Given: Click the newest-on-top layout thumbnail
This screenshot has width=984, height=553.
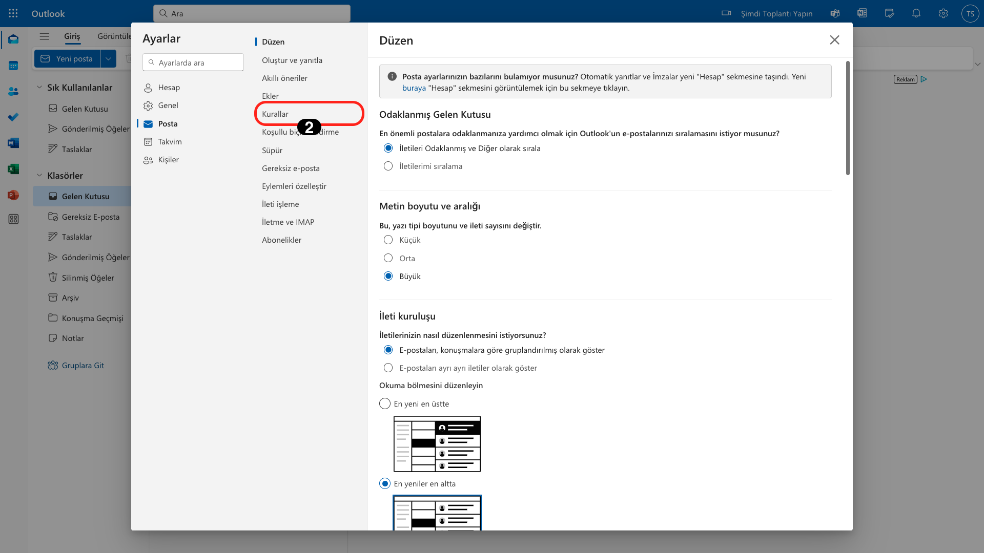Looking at the screenshot, I should pos(437,444).
